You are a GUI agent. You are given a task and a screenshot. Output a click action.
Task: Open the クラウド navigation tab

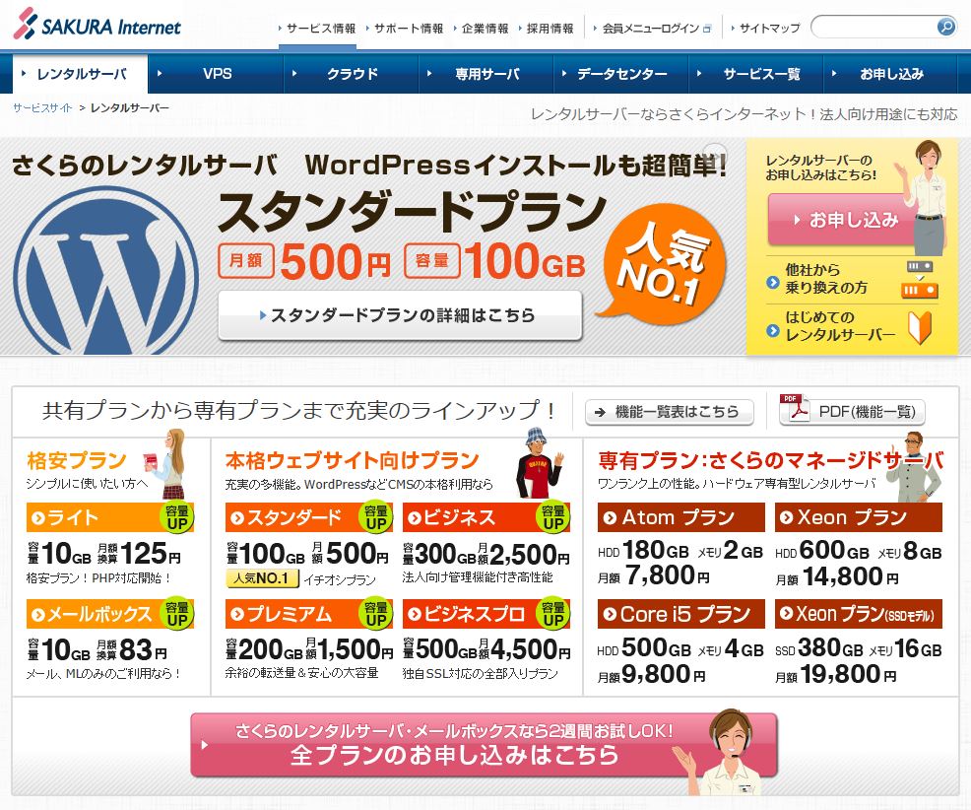click(352, 74)
